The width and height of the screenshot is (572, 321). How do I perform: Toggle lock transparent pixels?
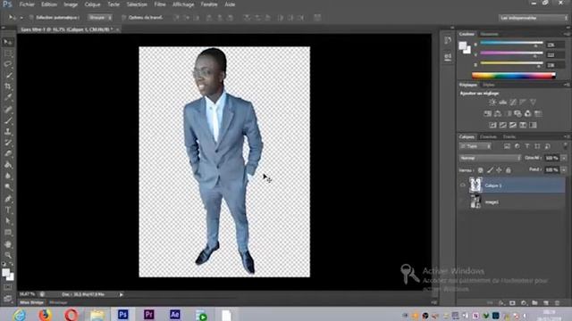tap(481, 170)
